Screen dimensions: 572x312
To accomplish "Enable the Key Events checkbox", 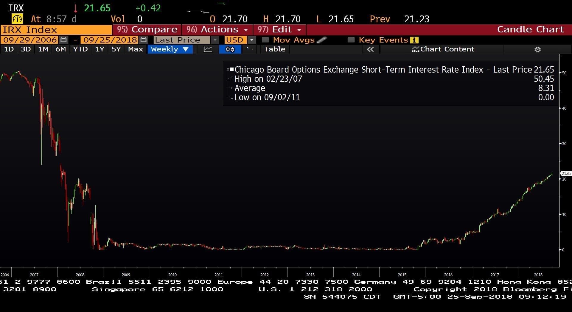I will click(351, 40).
